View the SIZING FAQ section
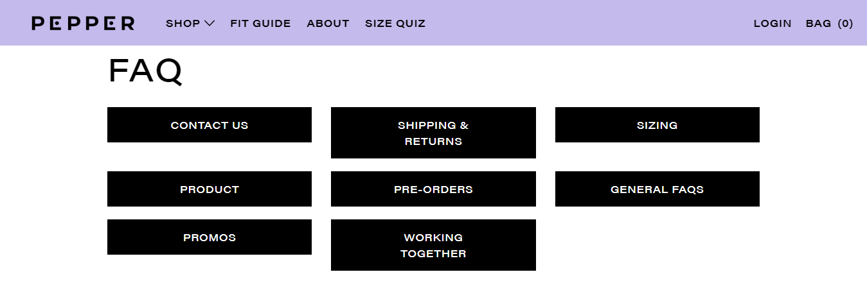867x297 pixels. (657, 125)
